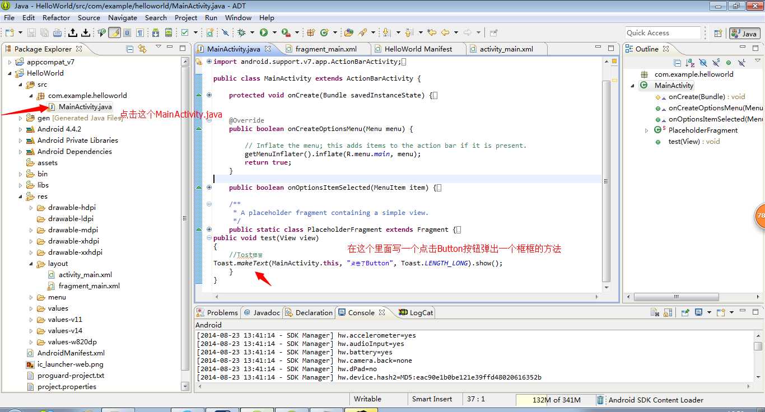Image resolution: width=765 pixels, height=412 pixels.
Task: Expand the PlaceholderFragment node in Outline
Action: (x=647, y=130)
